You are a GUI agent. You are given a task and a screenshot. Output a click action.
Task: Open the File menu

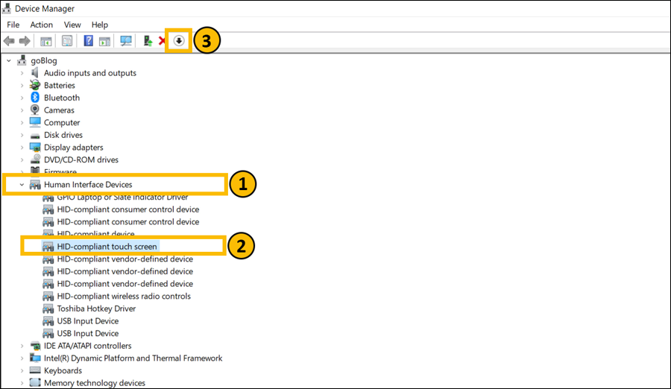coord(13,25)
